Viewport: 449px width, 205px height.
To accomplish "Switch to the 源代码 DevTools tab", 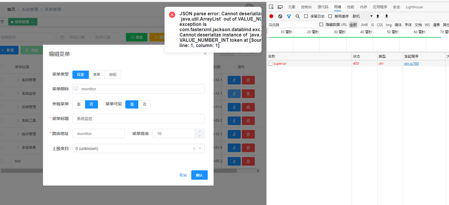I will [323, 7].
